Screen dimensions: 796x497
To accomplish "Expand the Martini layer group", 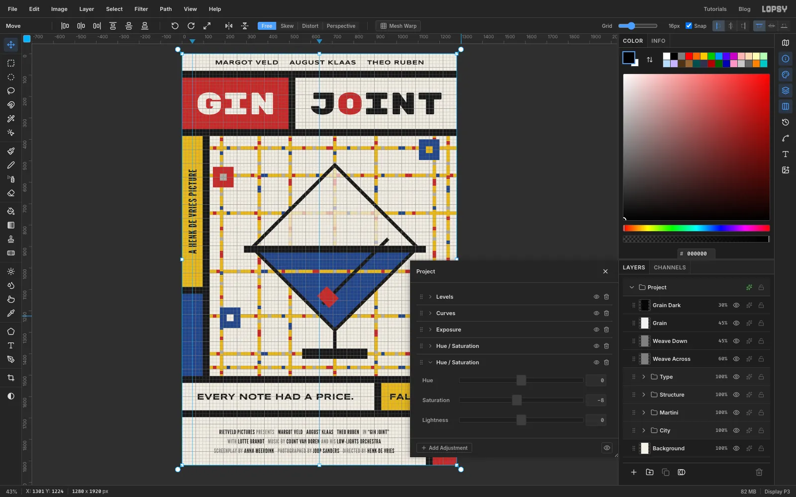I will point(644,413).
